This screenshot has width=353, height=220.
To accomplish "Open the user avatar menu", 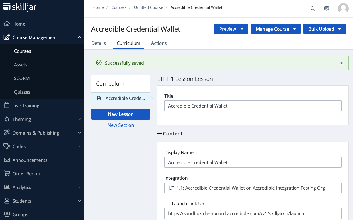I will (343, 9).
